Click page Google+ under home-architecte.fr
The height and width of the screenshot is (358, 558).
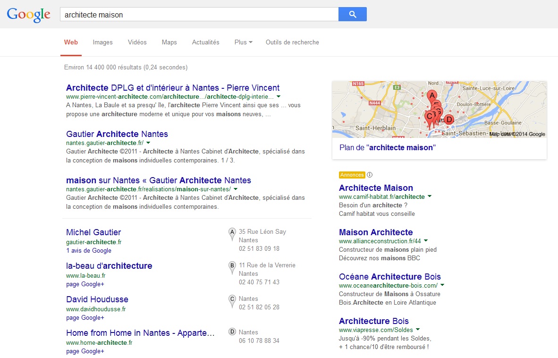(85, 351)
